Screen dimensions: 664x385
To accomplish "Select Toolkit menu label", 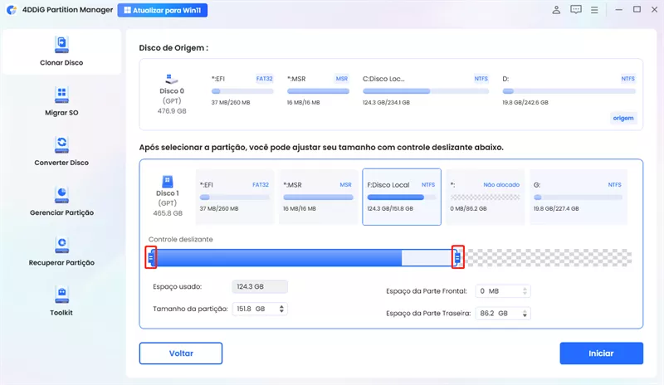I will pyautogui.click(x=61, y=313).
